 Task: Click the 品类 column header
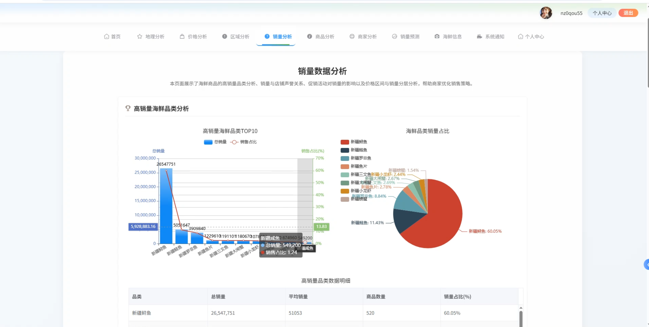168,297
